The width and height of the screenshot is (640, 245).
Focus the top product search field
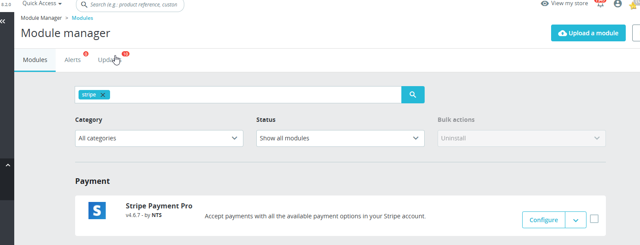[x=130, y=5]
